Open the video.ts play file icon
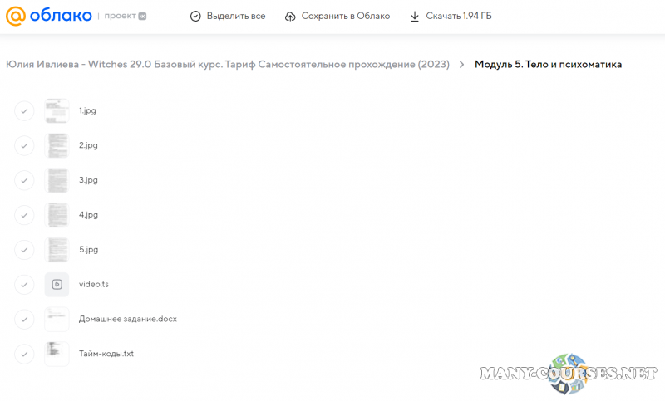Viewport: 665px width, 401px height. (57, 284)
